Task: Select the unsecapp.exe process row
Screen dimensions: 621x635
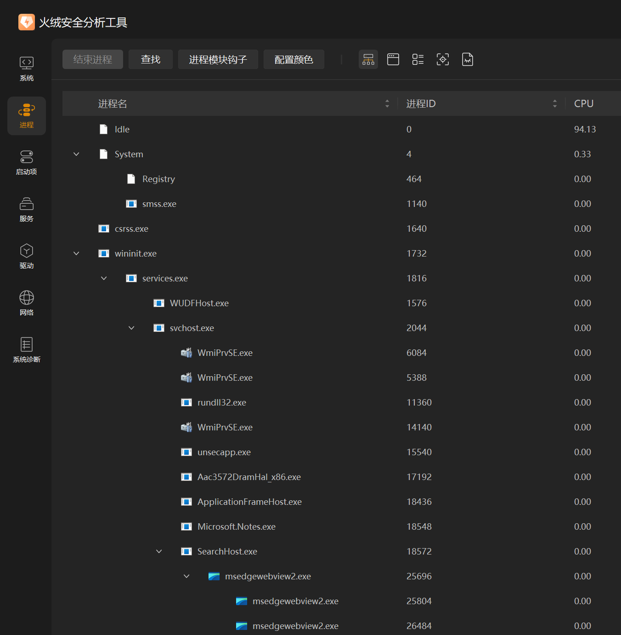Action: click(x=342, y=452)
